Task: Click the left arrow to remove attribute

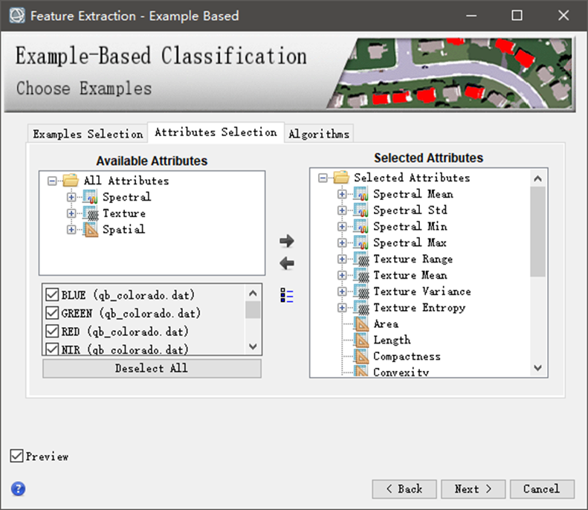Action: (x=287, y=263)
